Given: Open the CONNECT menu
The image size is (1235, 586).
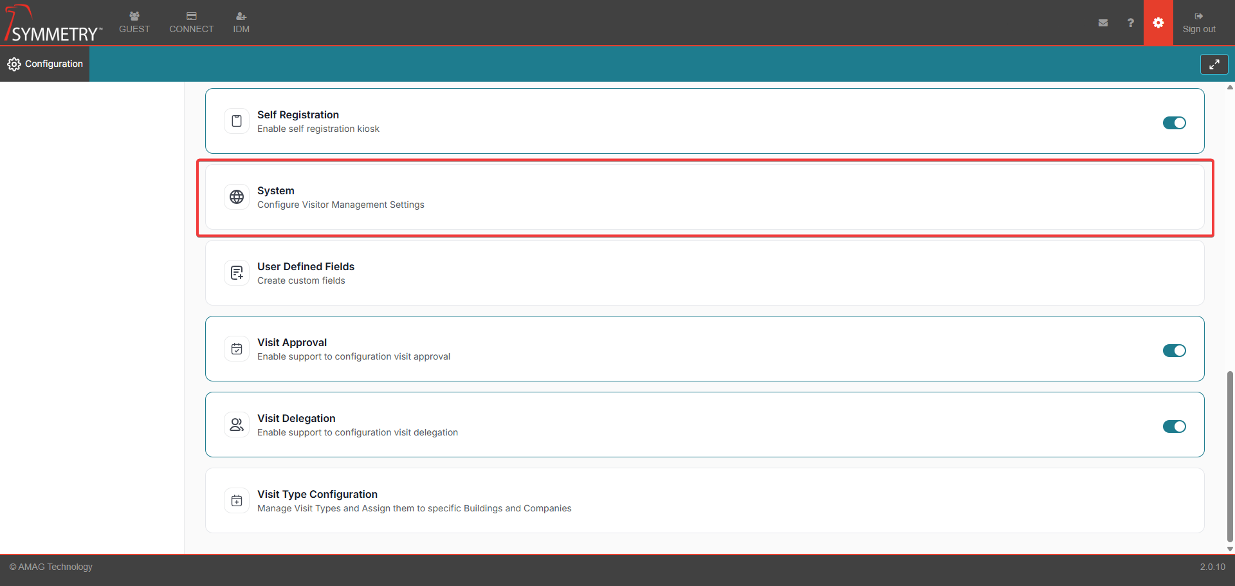Looking at the screenshot, I should tap(191, 23).
